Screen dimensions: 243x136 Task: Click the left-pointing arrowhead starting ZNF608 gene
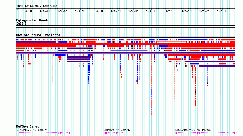pyautogui.click(x=103, y=133)
